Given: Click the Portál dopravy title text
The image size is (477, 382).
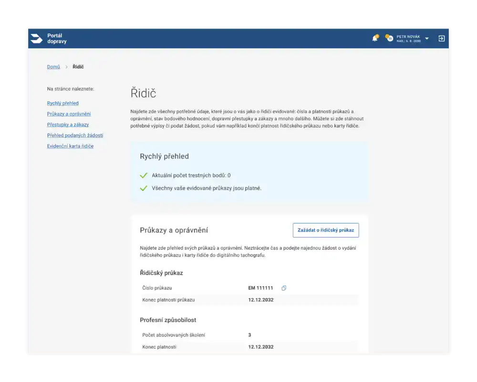Looking at the screenshot, I should tap(57, 39).
